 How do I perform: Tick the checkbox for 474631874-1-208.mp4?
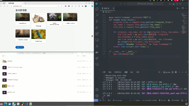(18, 40)
